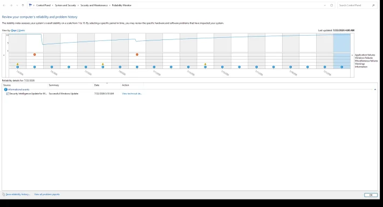Sort by the Date column header
This screenshot has height=207, width=383.
tap(107, 85)
